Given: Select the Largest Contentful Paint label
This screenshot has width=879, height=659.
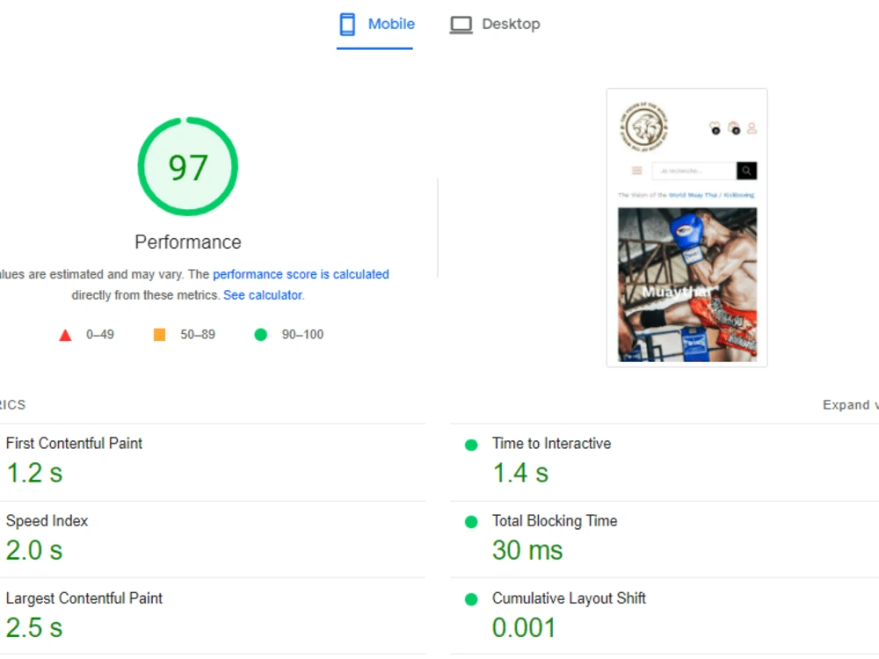Looking at the screenshot, I should [x=84, y=597].
